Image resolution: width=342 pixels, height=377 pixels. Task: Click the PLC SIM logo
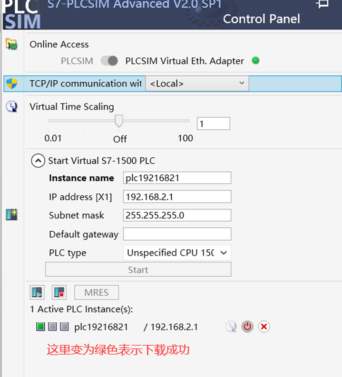click(22, 15)
